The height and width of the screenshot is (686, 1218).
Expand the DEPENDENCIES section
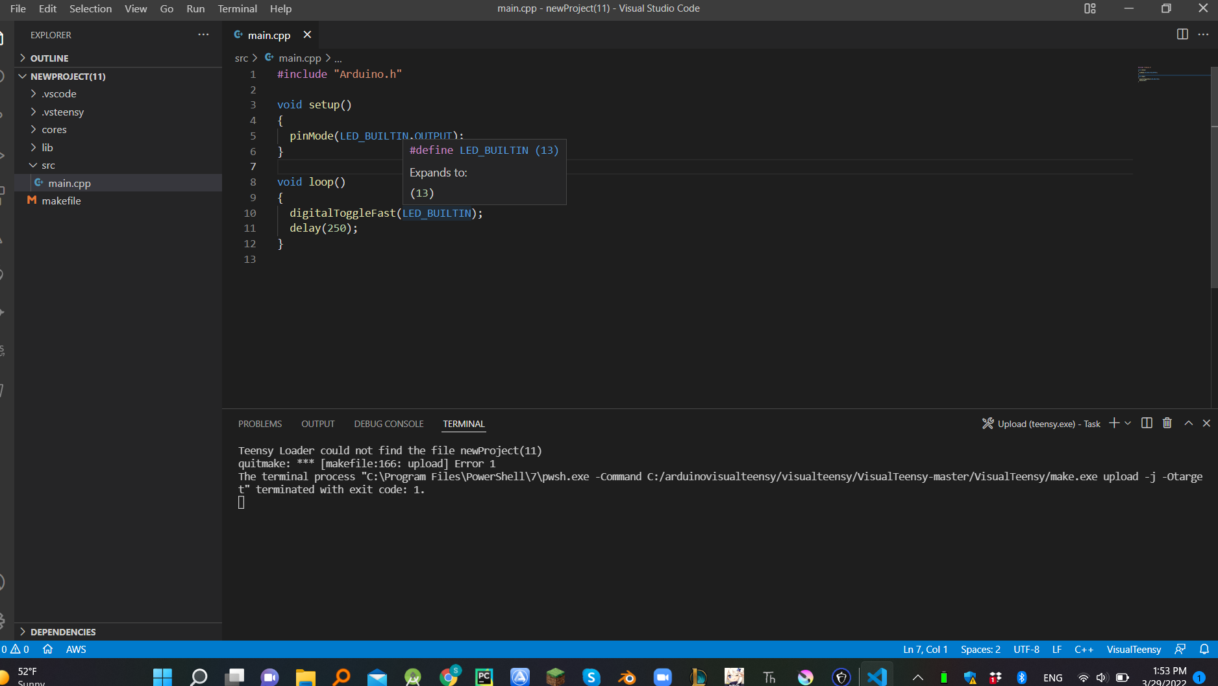pos(62,631)
